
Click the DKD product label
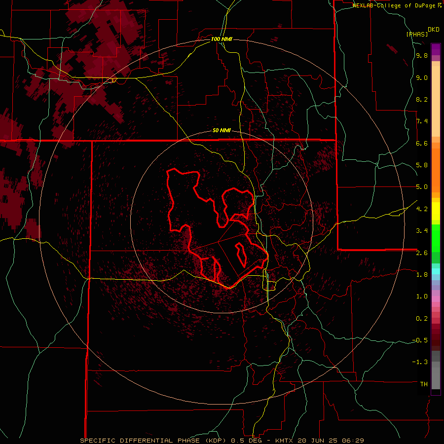(x=434, y=30)
